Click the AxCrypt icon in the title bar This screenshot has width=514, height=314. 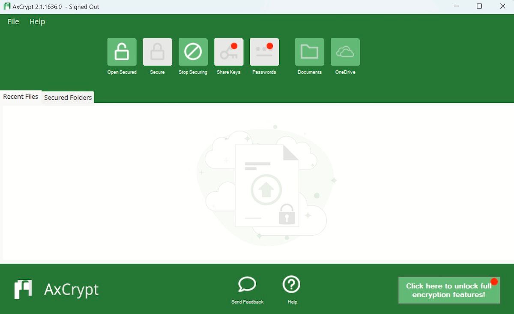point(6,6)
